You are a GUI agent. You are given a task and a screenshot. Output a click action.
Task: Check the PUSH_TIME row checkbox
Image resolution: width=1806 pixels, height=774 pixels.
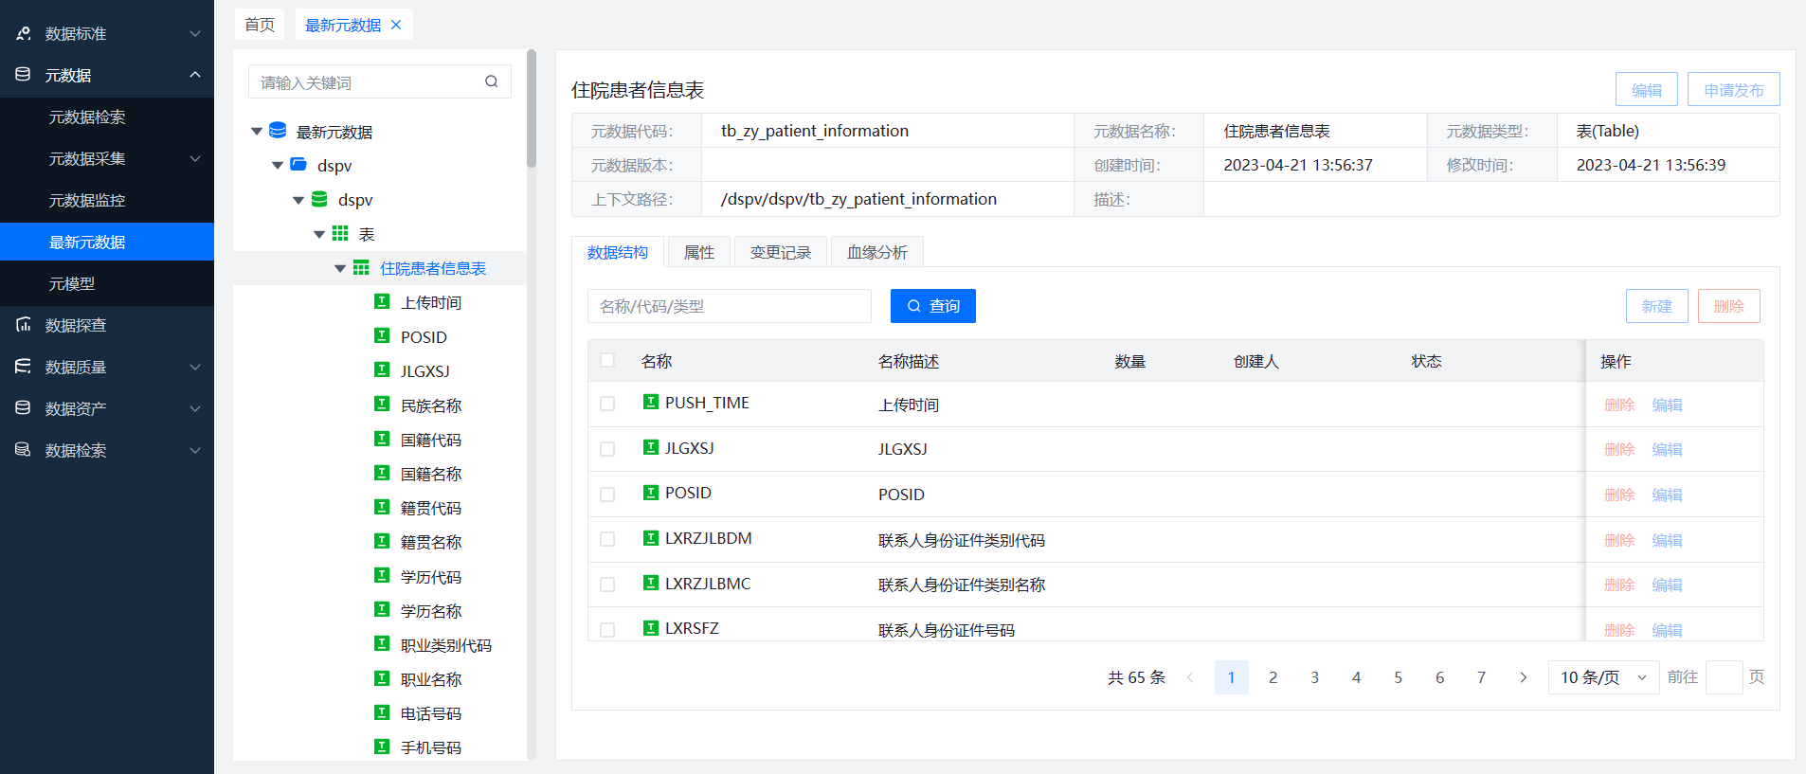607,404
